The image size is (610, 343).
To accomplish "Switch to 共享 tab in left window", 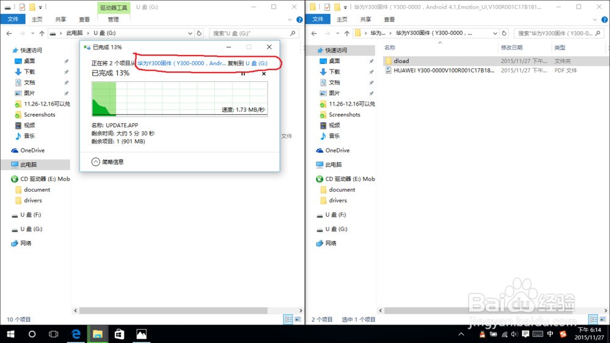I will 60,20.
